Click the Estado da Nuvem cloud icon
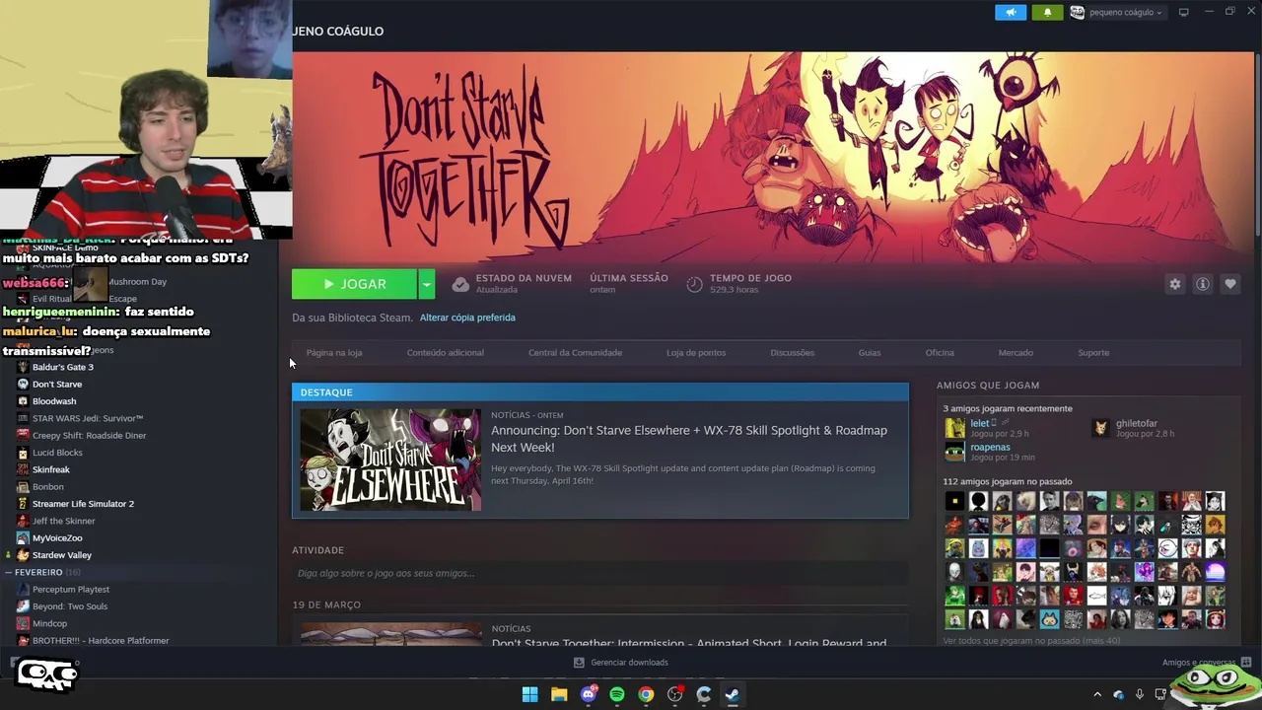 (460, 284)
